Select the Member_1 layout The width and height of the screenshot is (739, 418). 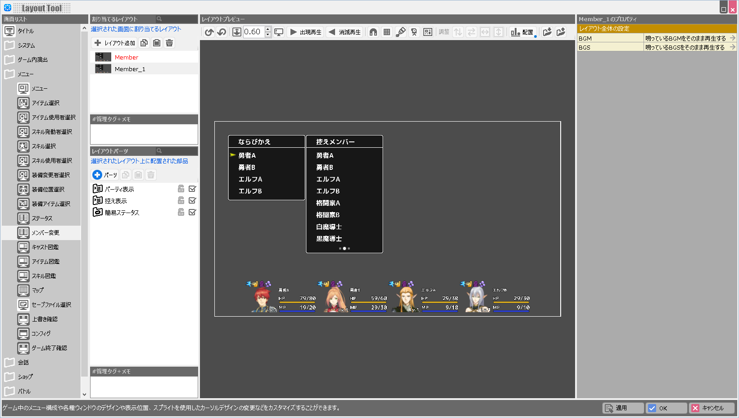(x=130, y=69)
